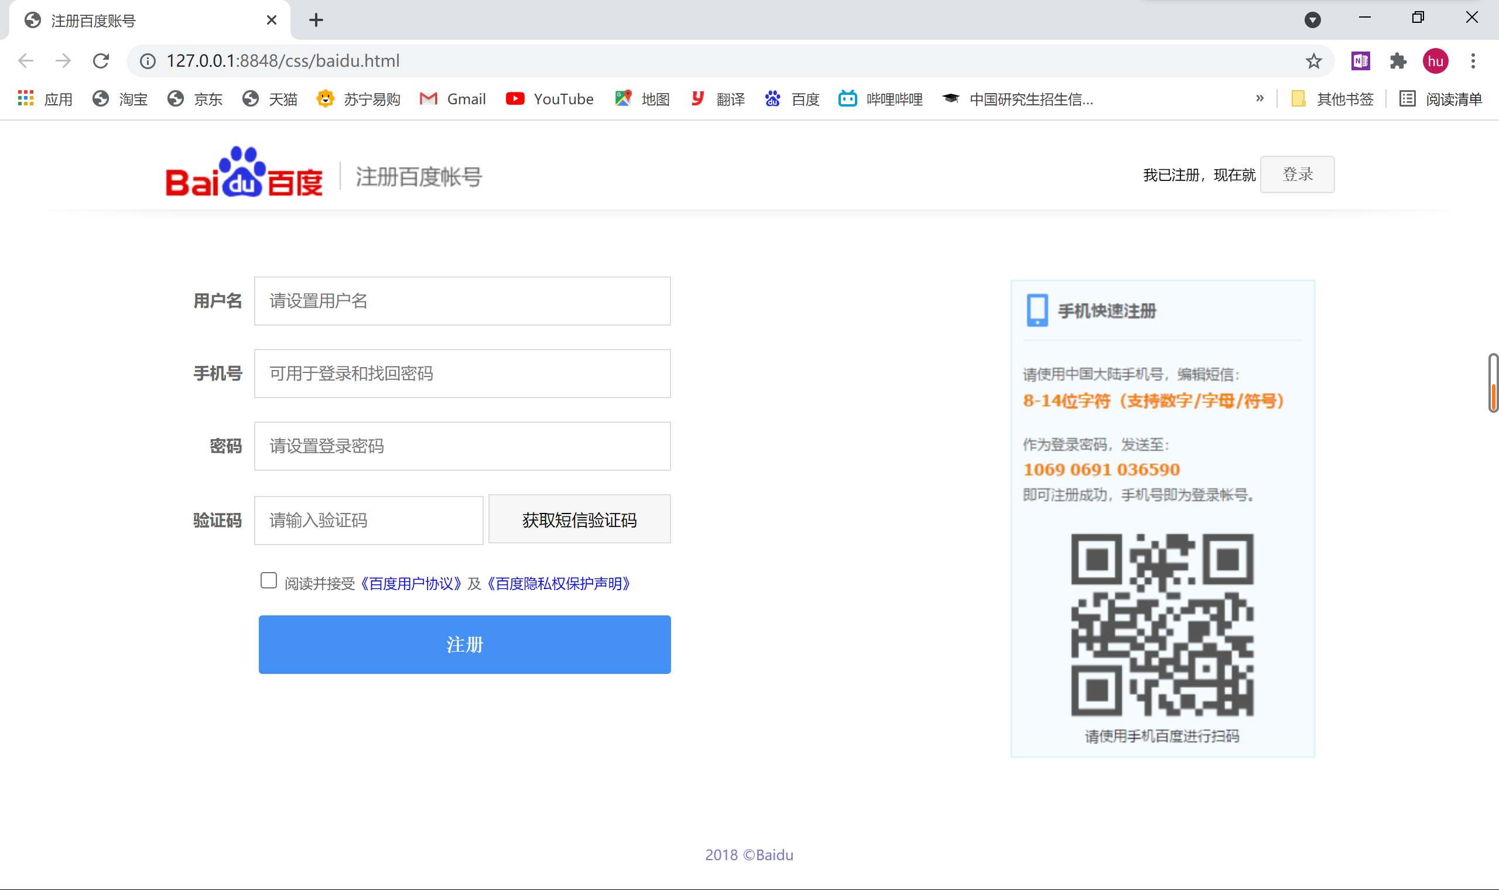Click the 1069 0691 036590 number
The image size is (1499, 890).
pos(1101,470)
